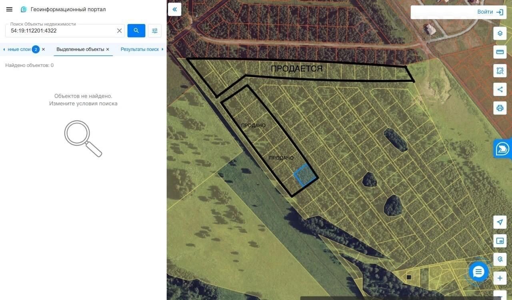512x300 pixels.
Task: Open the Результаты поиска tab
Action: pos(140,49)
